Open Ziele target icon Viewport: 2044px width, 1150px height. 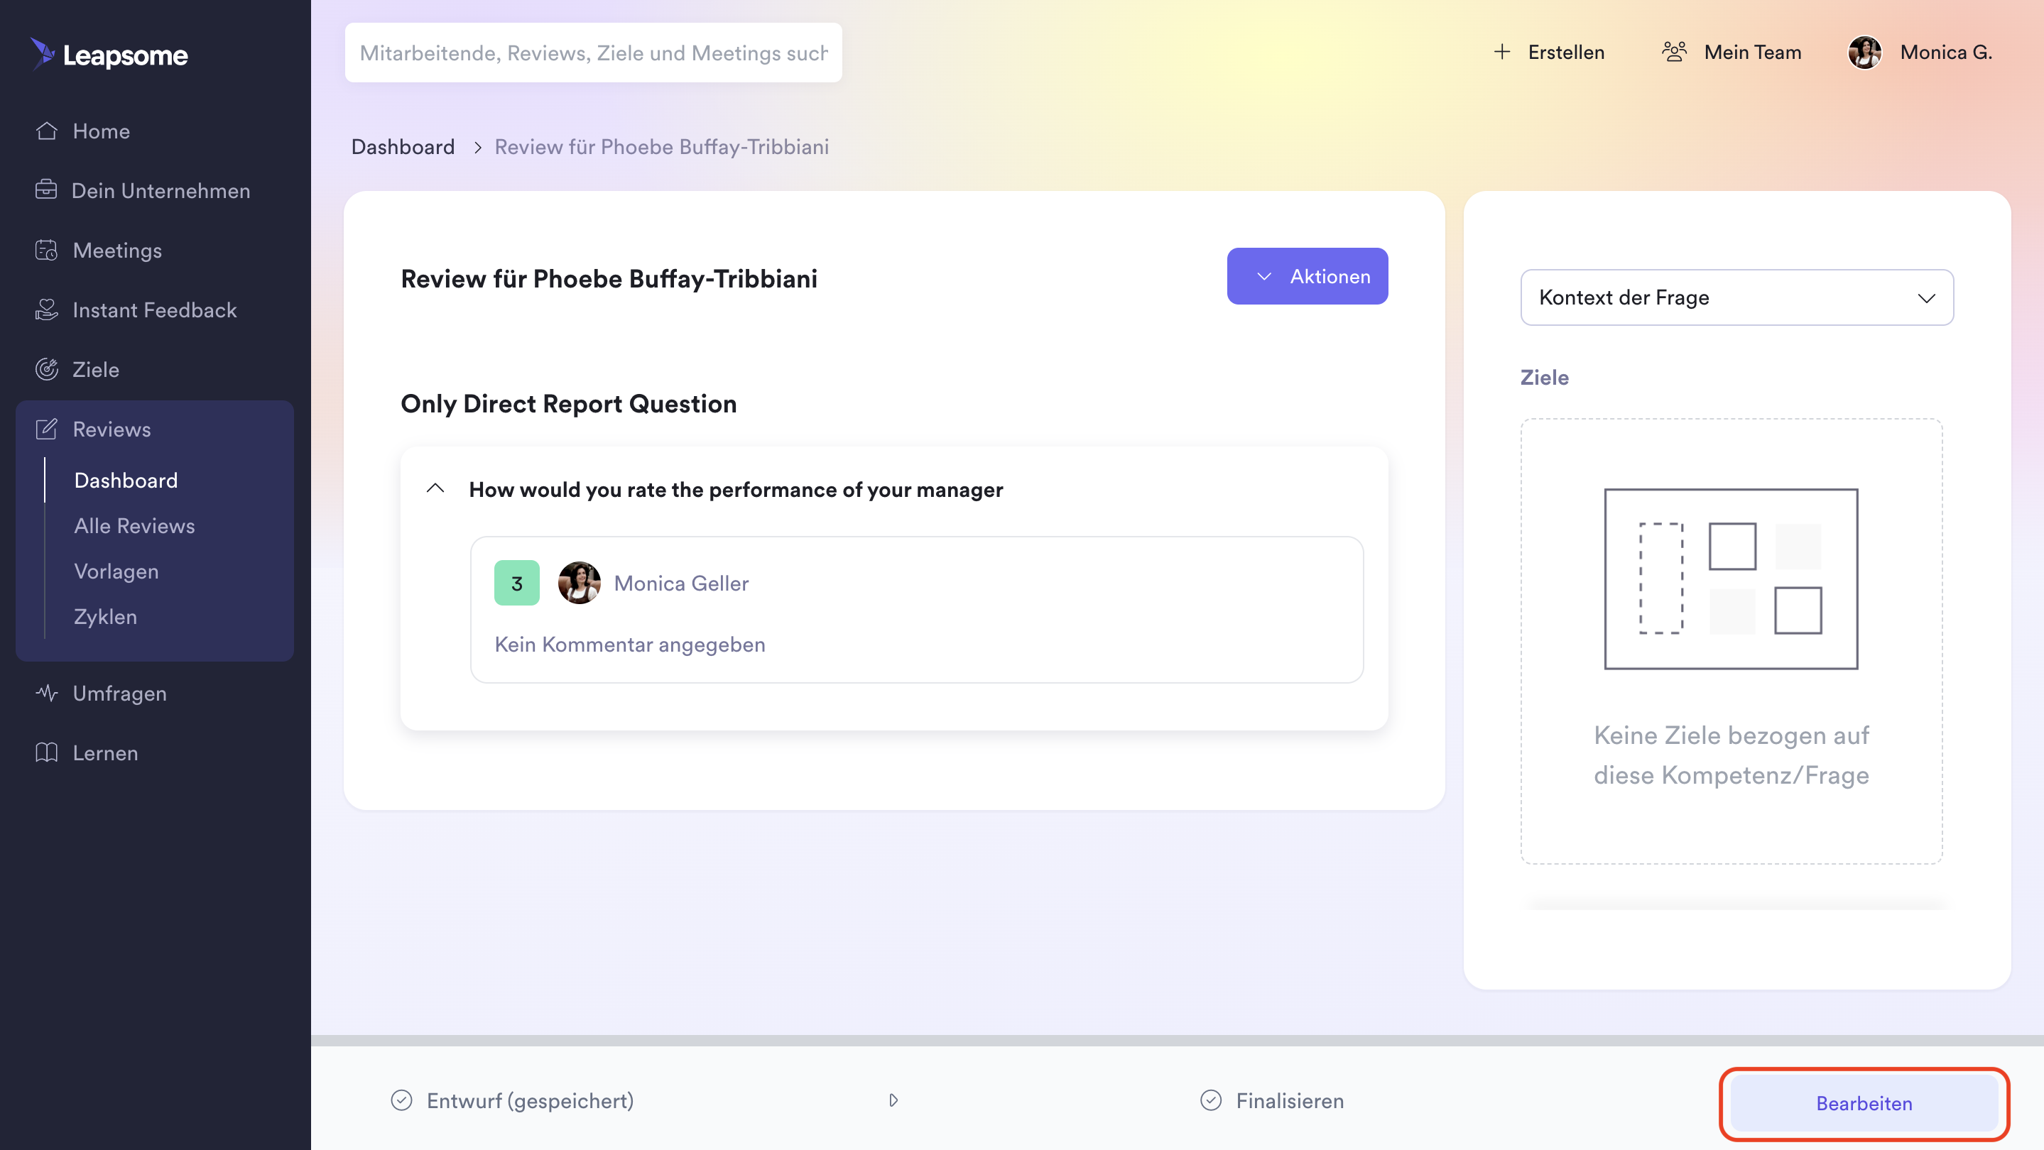[x=46, y=370]
